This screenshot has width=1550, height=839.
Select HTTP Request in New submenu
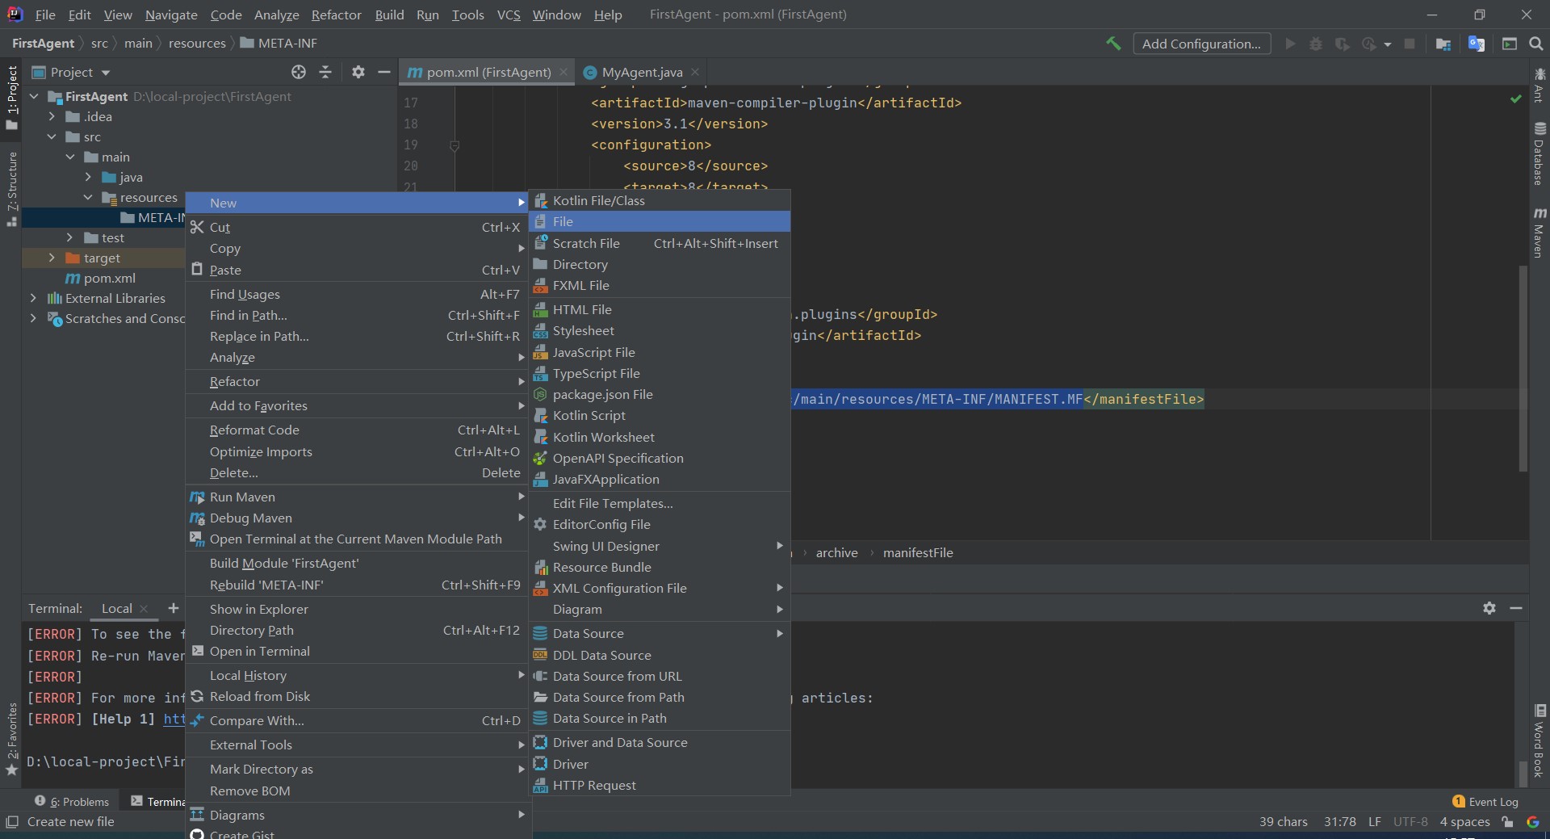click(x=659, y=785)
